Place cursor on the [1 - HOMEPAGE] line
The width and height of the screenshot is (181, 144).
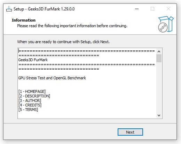coord(32,91)
